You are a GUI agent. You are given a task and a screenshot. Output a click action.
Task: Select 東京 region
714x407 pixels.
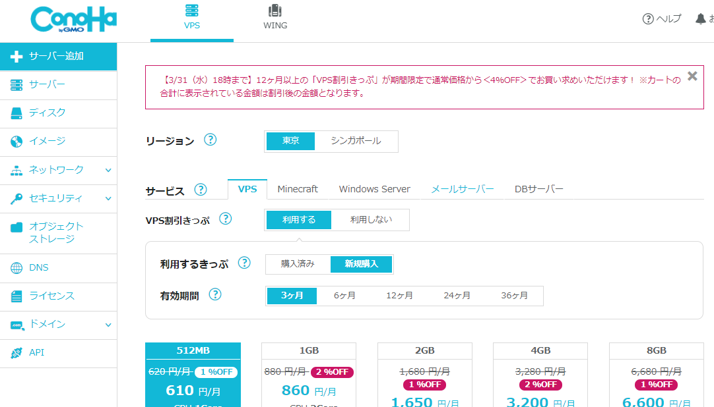[290, 142]
